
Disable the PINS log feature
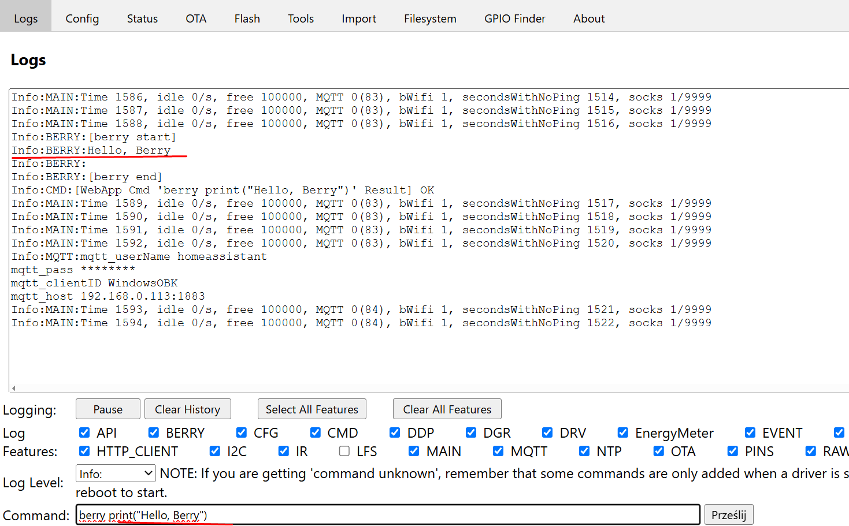coord(733,451)
